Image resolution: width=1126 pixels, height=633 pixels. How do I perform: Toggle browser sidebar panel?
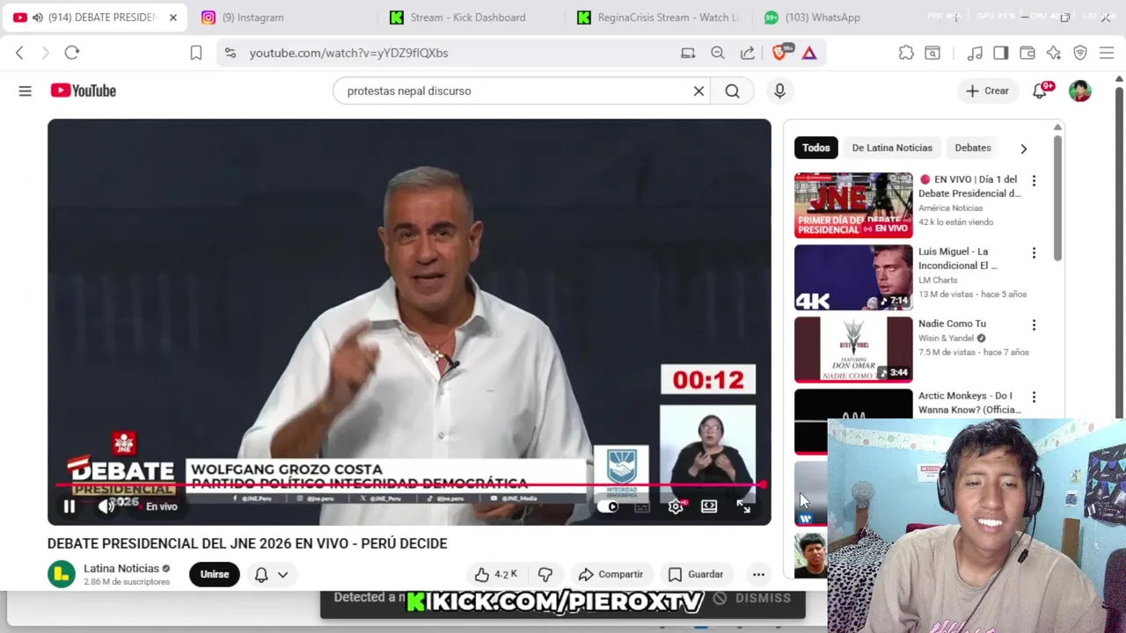(x=1000, y=53)
